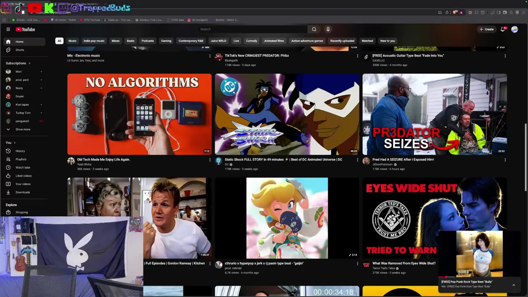
Task: Select the Indie pop music chip
Action: (94, 41)
